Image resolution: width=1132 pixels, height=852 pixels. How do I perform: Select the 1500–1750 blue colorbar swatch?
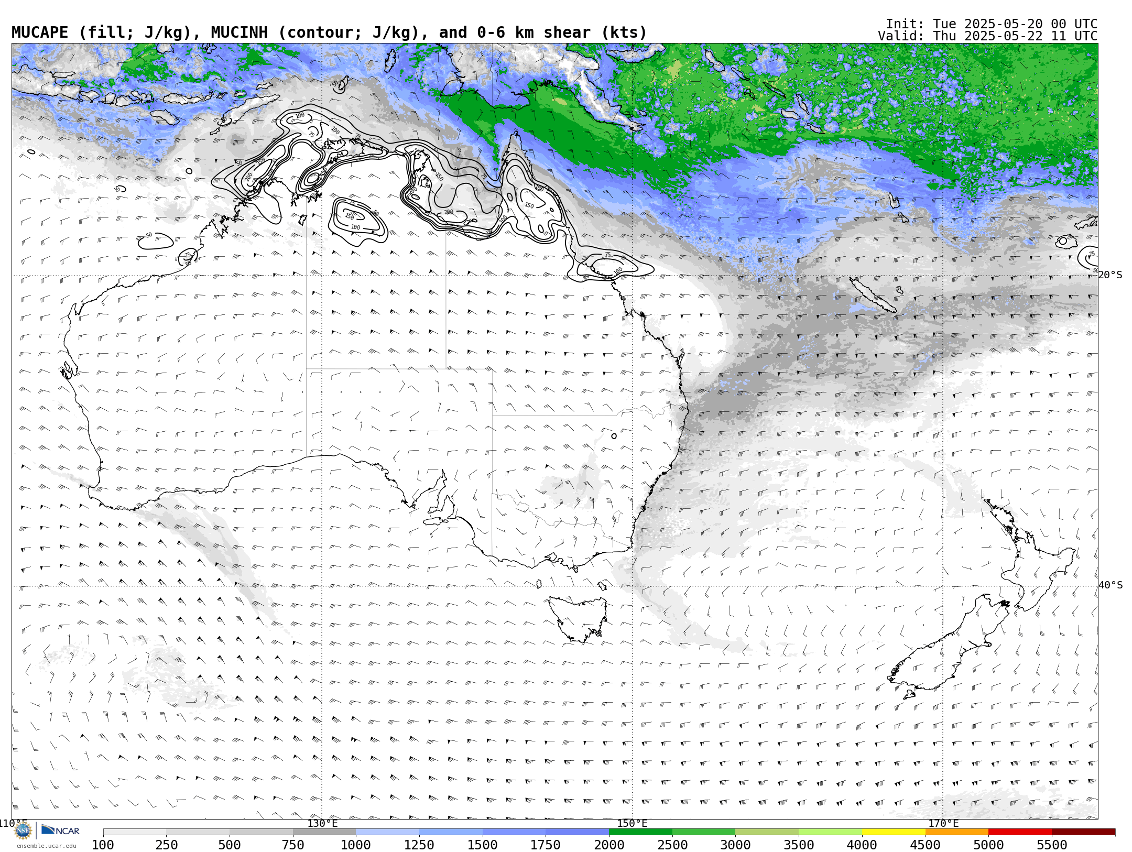(514, 832)
